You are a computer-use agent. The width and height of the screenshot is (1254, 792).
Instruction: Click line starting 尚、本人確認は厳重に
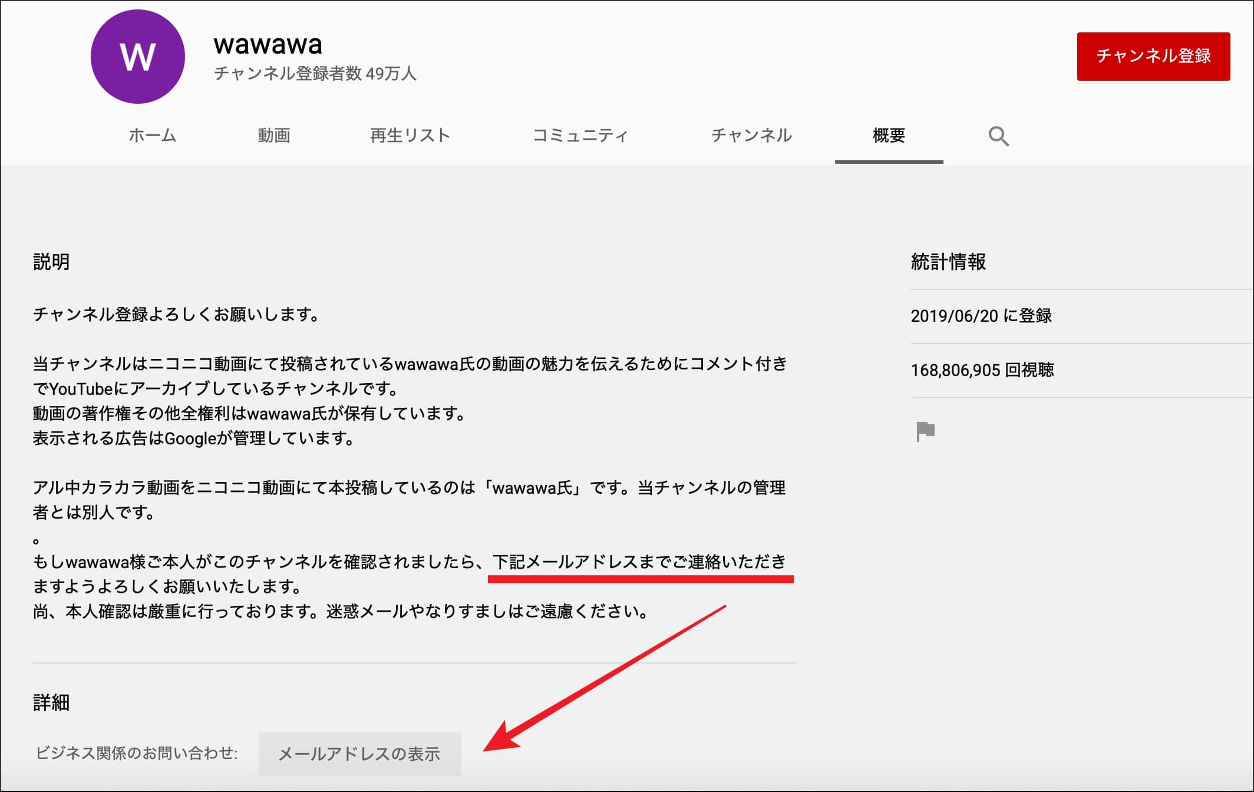point(341,612)
